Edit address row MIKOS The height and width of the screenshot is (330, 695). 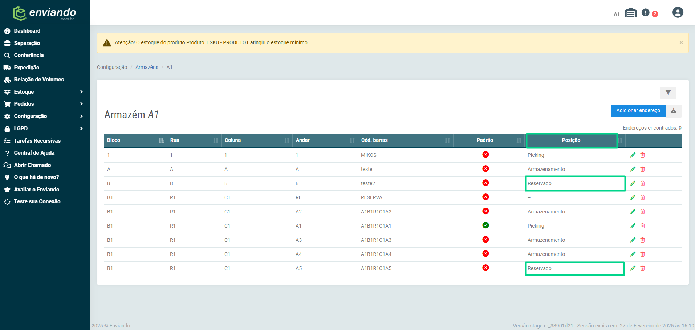point(633,155)
